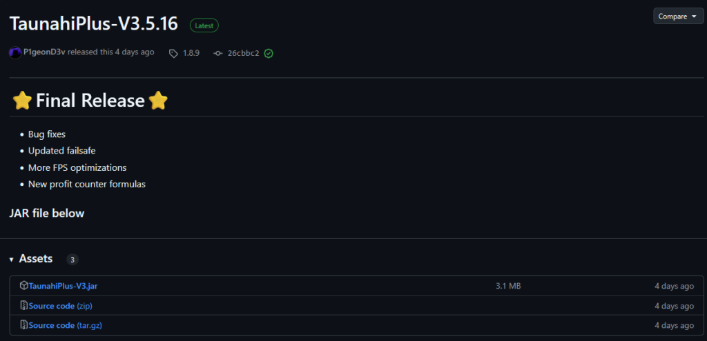707x341 pixels.
Task: Click the green Latest badge
Action: pos(204,25)
